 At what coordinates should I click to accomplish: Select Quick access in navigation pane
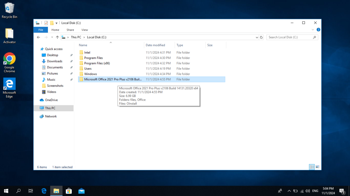point(54,49)
